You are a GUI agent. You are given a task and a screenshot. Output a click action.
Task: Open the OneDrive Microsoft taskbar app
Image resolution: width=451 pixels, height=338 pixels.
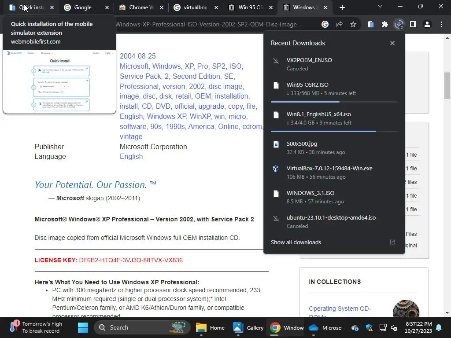[x=325, y=327]
